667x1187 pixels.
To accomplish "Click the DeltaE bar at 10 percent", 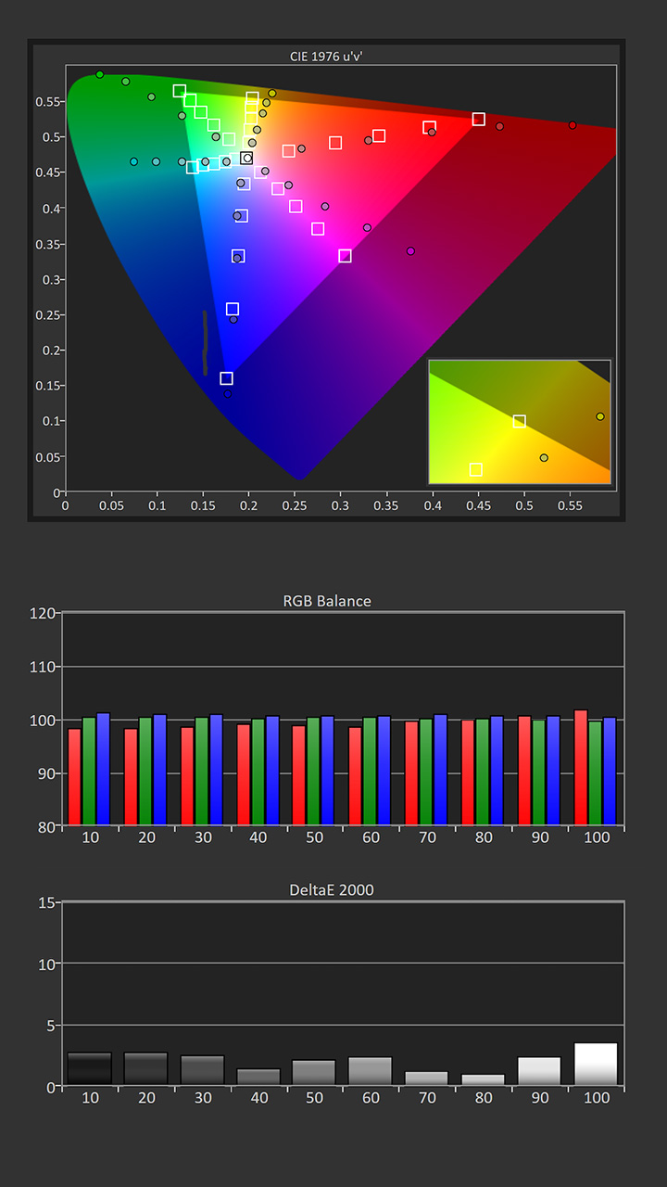I will point(89,1069).
